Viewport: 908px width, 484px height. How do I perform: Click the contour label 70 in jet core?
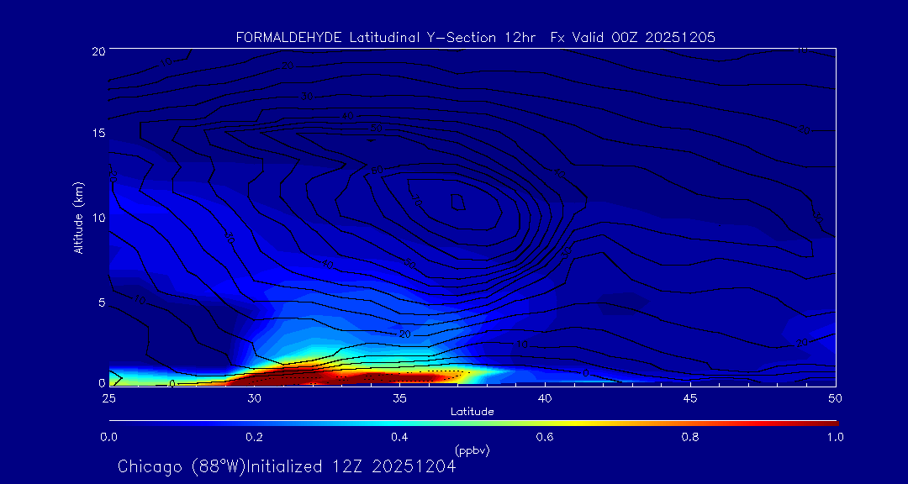click(x=416, y=201)
